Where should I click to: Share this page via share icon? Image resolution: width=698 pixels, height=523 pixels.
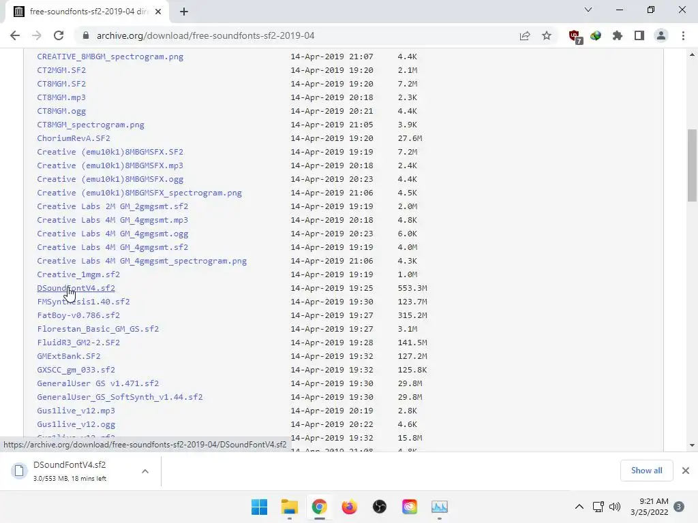pos(525,35)
